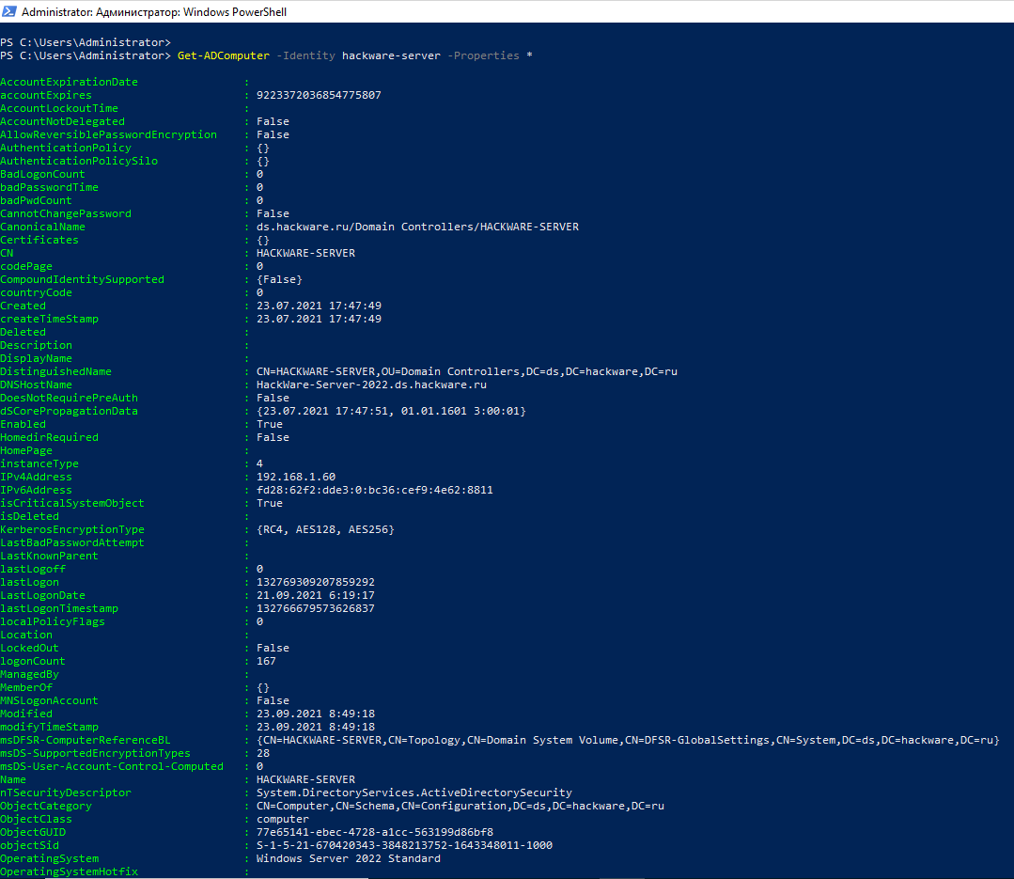Screen dimensions: 1014x879
Task: Click the -Properties parameter in command
Action: pyautogui.click(x=483, y=55)
